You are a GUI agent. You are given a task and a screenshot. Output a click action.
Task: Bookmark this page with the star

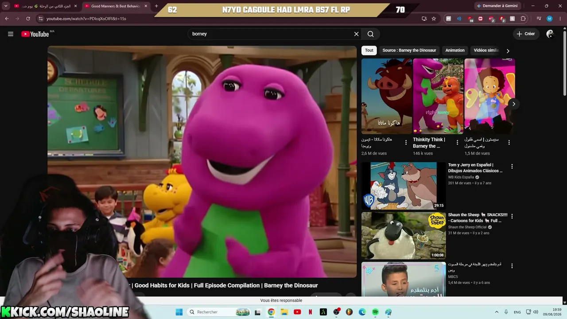coord(434,19)
